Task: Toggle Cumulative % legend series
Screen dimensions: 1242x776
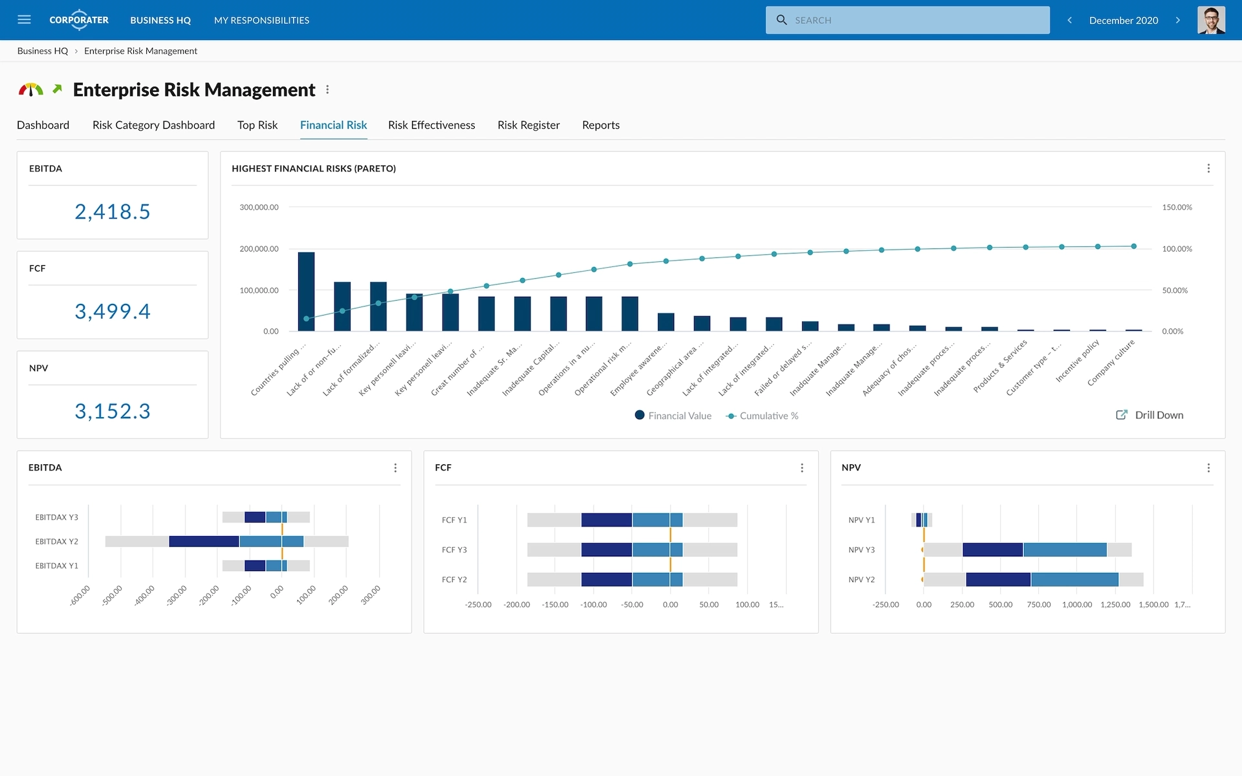Action: coord(763,416)
